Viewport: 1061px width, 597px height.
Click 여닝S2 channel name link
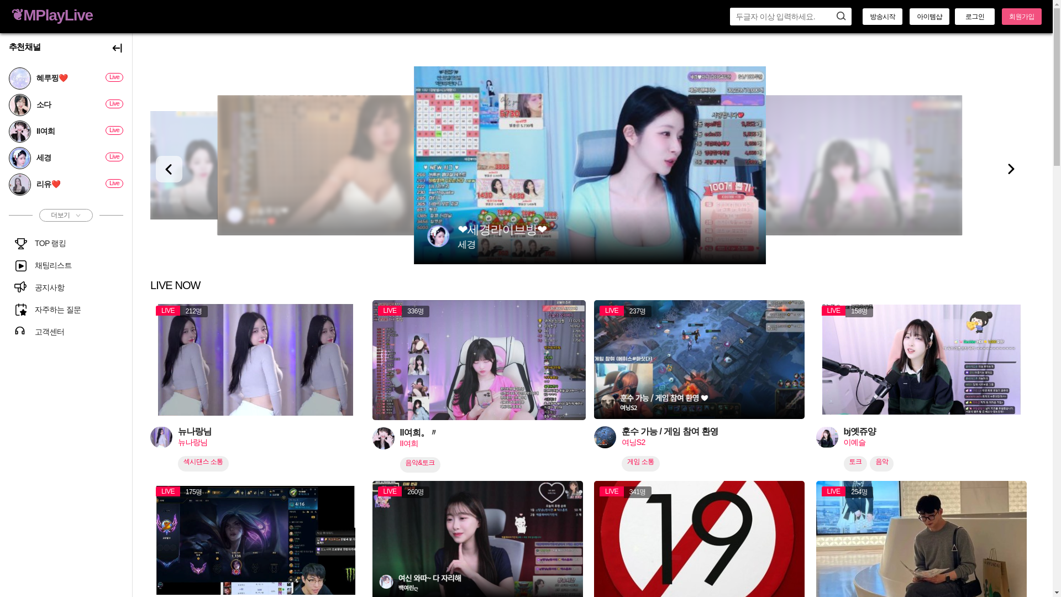(633, 443)
